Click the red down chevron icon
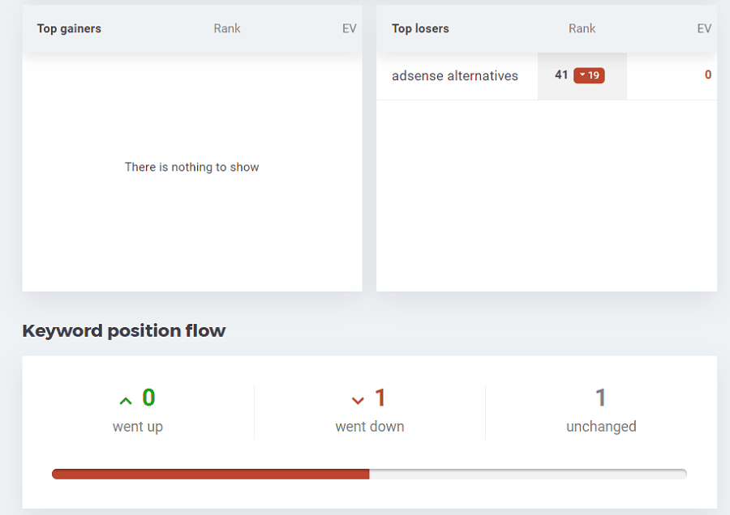This screenshot has height=515, width=730. pyautogui.click(x=358, y=401)
